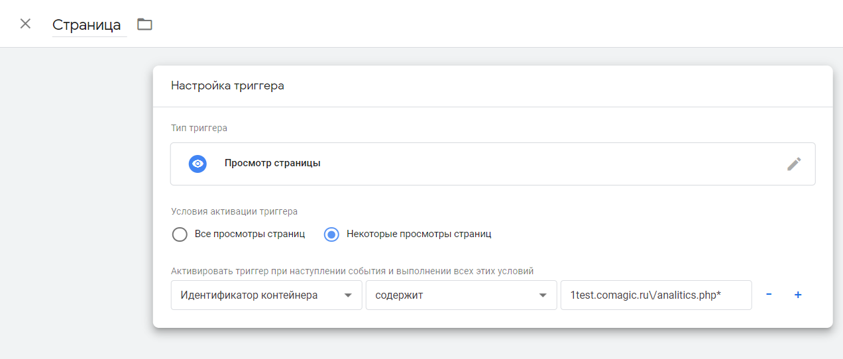Click arrow of Идентификатор контейнера dropdown

tap(348, 295)
